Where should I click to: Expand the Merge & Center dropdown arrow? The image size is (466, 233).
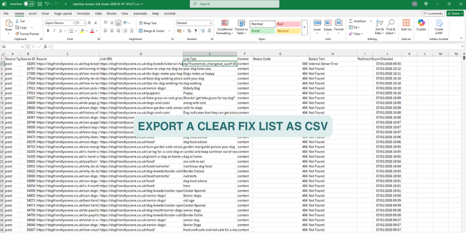point(169,31)
